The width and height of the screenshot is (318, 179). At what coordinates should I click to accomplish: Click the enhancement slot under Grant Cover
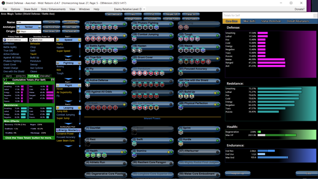(x=134, y=62)
